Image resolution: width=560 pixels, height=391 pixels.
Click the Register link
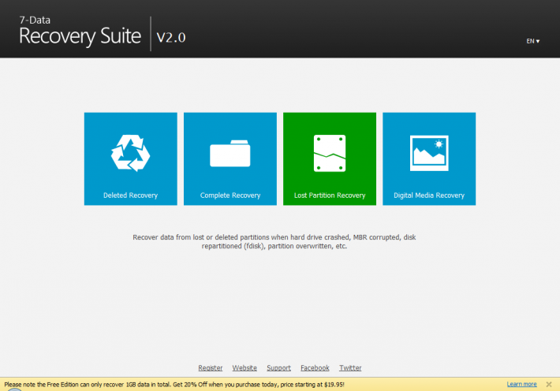tap(211, 368)
